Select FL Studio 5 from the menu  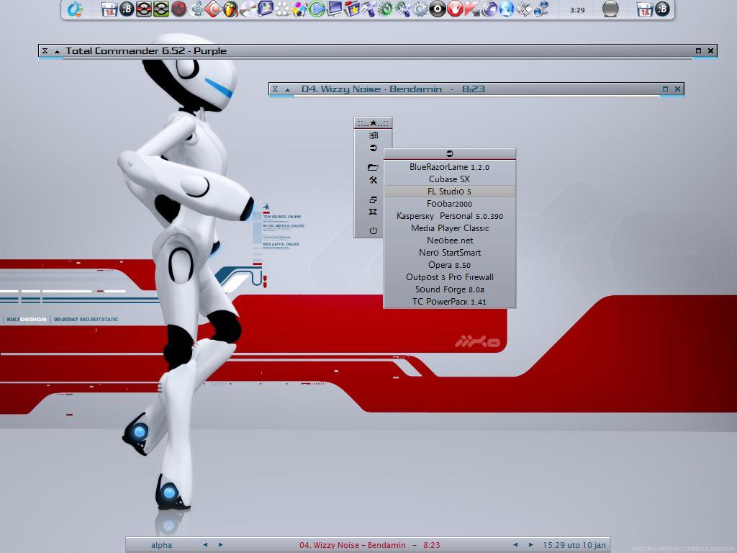[x=449, y=192]
